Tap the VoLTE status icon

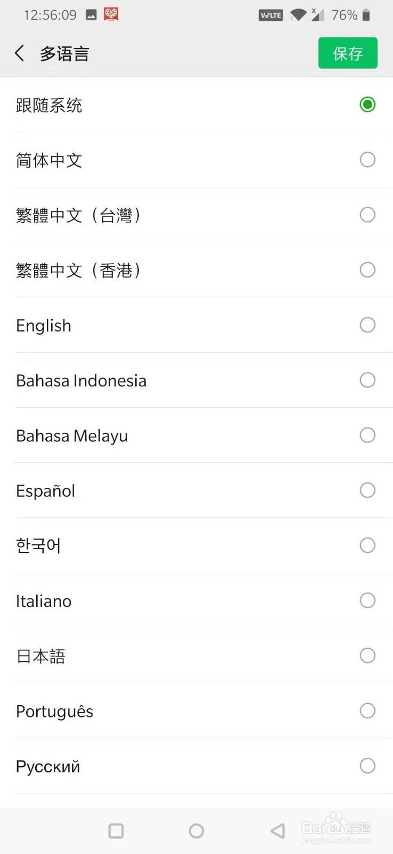[271, 15]
